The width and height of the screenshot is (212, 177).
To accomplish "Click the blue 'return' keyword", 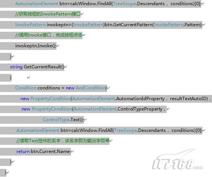I will (x=23, y=151).
